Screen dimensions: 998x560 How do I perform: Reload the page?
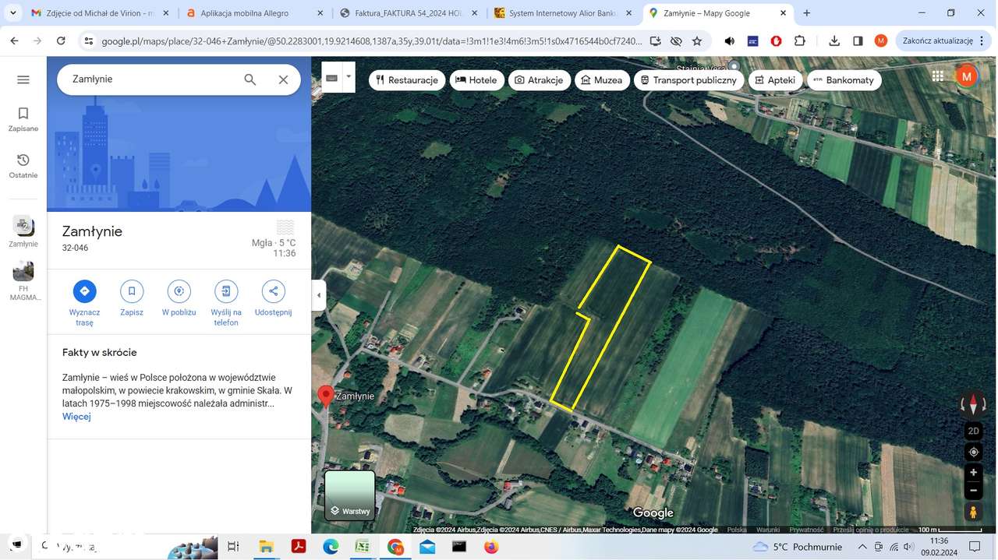click(61, 41)
